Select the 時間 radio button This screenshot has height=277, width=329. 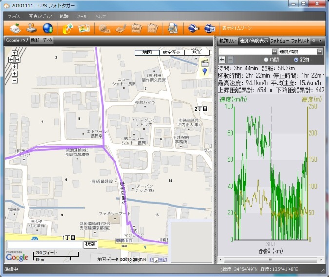266,60
